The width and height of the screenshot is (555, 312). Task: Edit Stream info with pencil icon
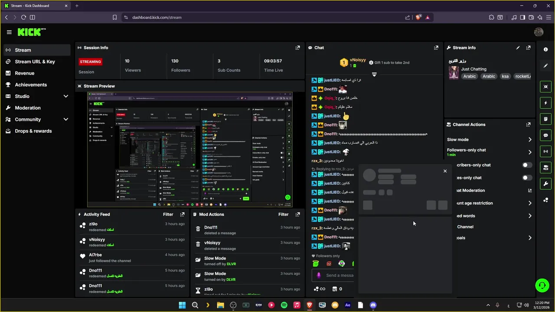pyautogui.click(x=518, y=48)
